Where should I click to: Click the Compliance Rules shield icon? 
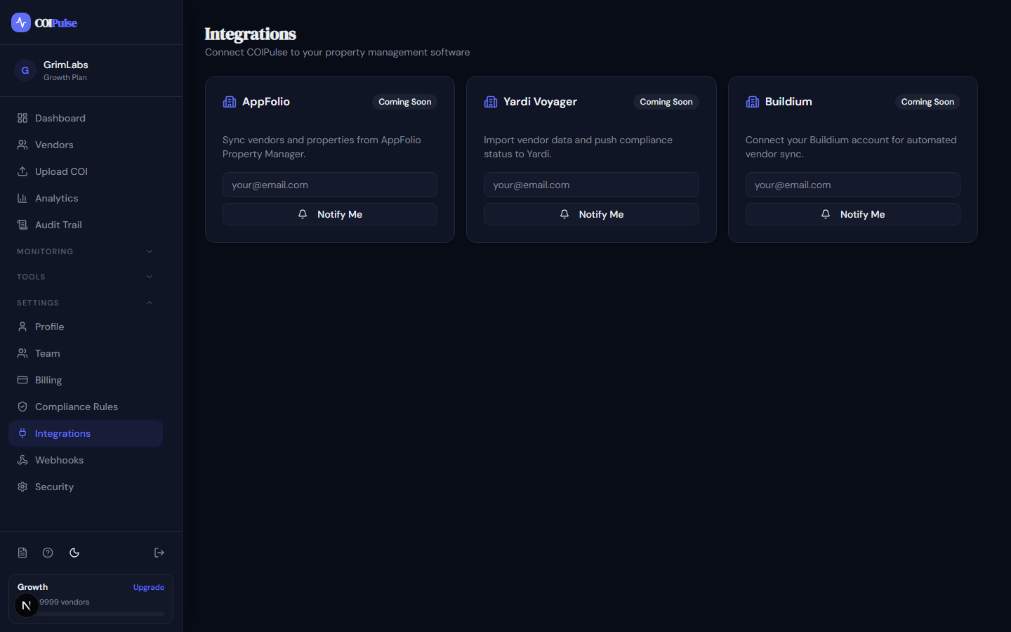[22, 407]
